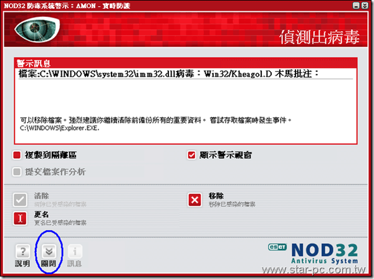
Task: Click the 偵測出病毒 banner heading
Action: pos(319,37)
